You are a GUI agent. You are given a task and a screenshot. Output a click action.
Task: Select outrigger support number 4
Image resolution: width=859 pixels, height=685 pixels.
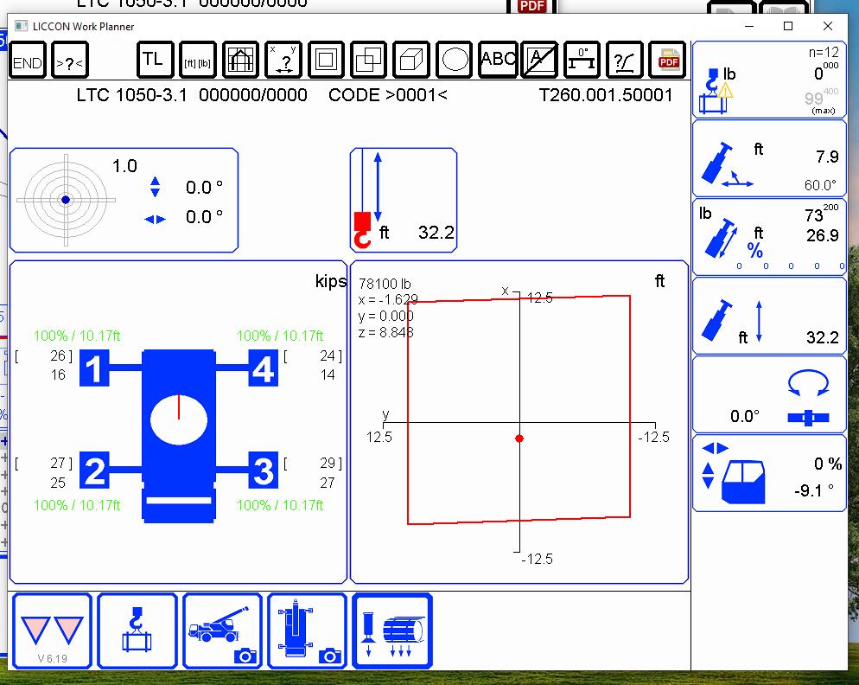264,368
